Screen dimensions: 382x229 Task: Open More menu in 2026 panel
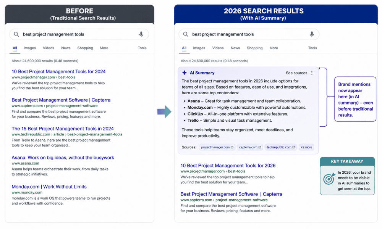click(274, 48)
